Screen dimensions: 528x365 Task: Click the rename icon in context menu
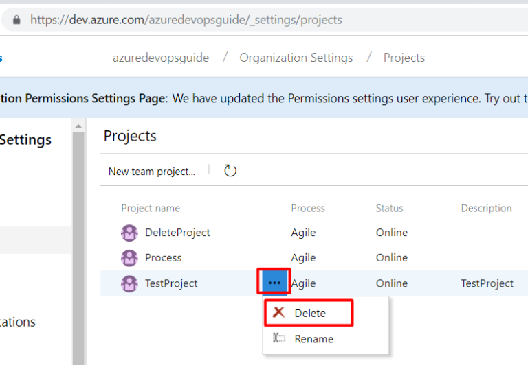[x=278, y=338]
